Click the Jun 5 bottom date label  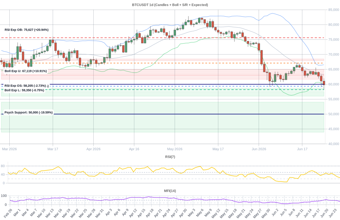tap(284, 212)
